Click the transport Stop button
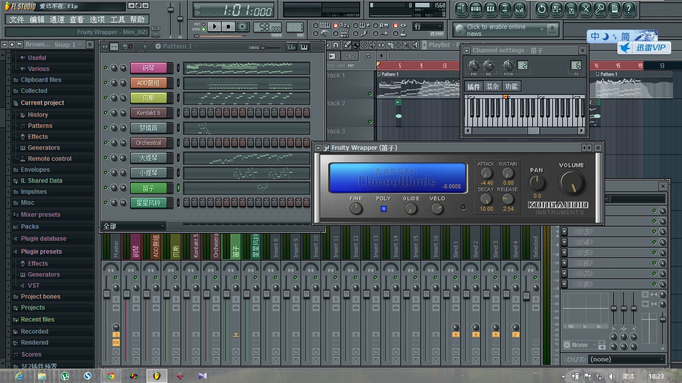Image resolution: width=682 pixels, height=383 pixels. pyautogui.click(x=228, y=26)
